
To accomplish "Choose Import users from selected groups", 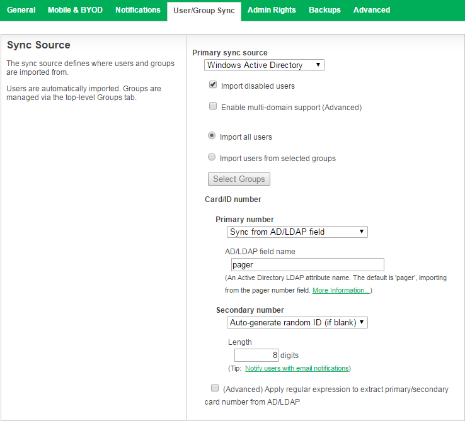I will point(212,157).
